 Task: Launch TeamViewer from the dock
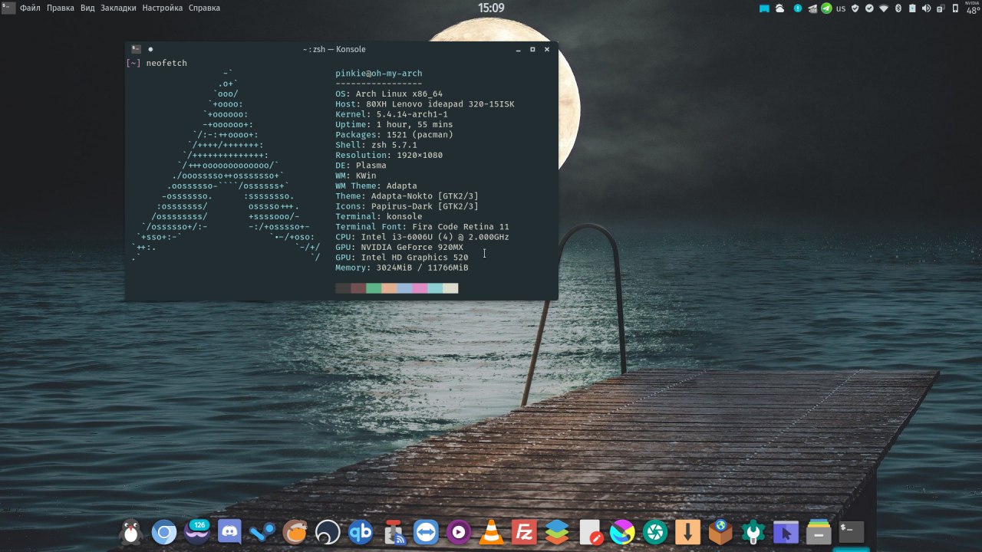tap(426, 531)
